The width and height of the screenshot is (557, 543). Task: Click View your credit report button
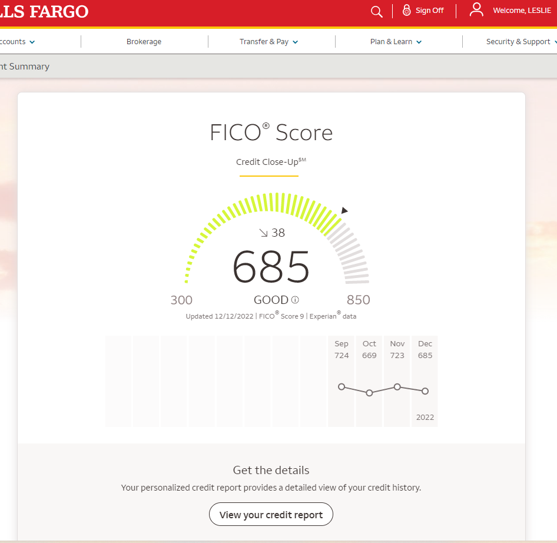pos(271,515)
